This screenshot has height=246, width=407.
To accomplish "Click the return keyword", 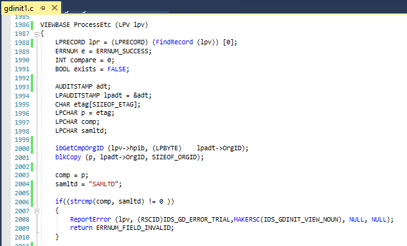I will point(81,228).
